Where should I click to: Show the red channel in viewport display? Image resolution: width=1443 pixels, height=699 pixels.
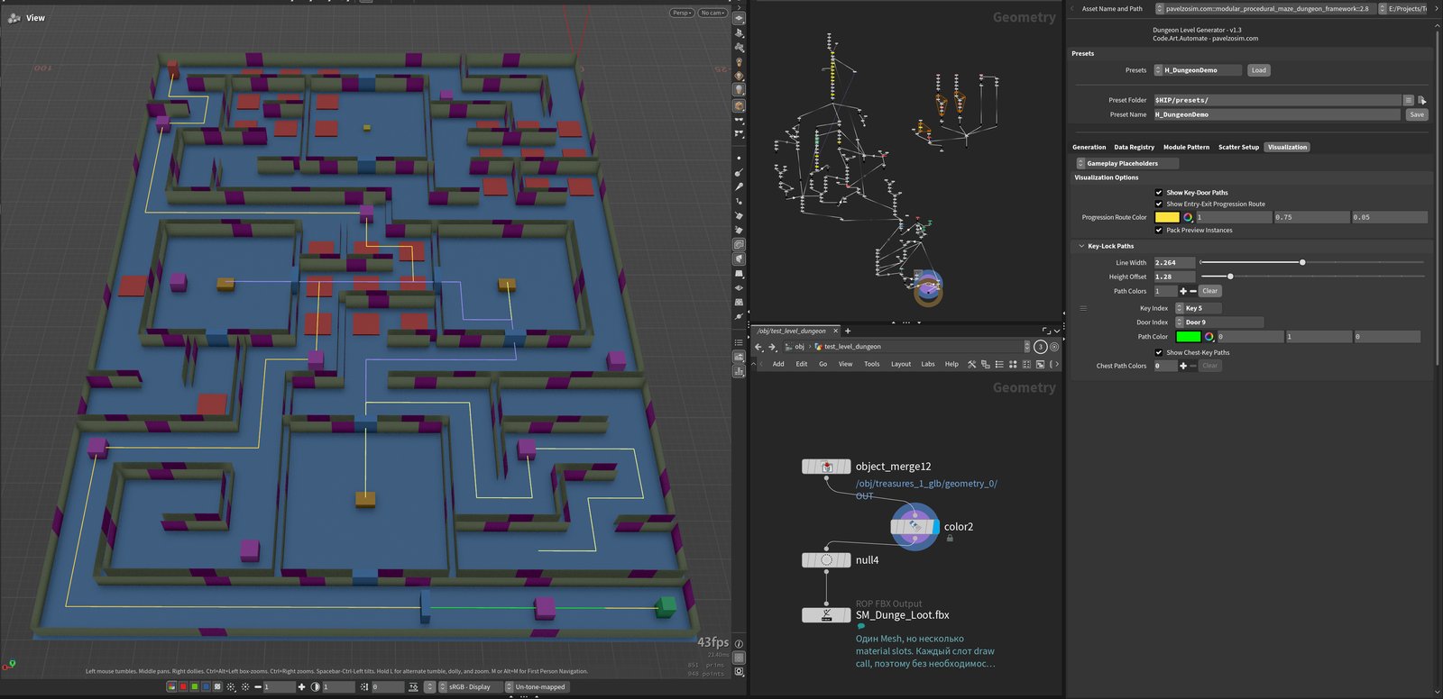(x=183, y=686)
